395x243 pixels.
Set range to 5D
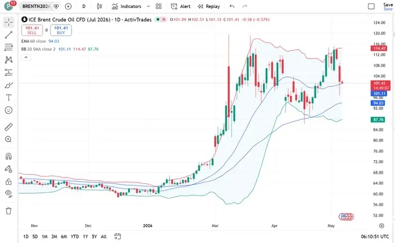35,236
